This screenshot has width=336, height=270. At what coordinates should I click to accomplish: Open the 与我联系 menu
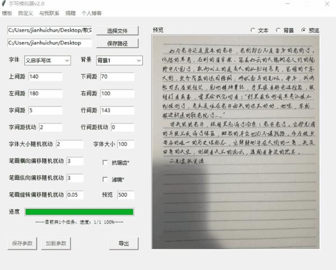point(49,13)
